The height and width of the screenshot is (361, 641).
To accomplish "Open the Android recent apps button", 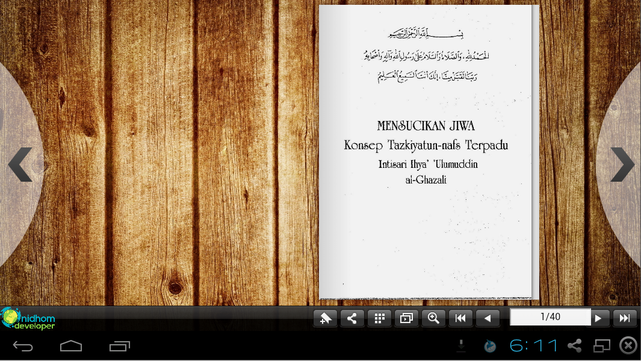I will (119, 347).
